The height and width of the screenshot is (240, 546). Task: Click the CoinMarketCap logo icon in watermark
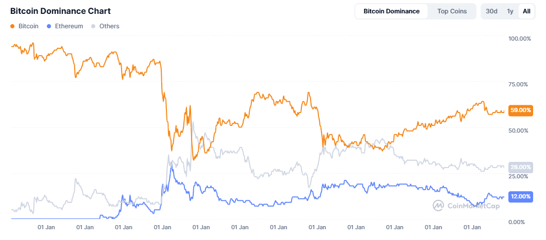pyautogui.click(x=438, y=206)
